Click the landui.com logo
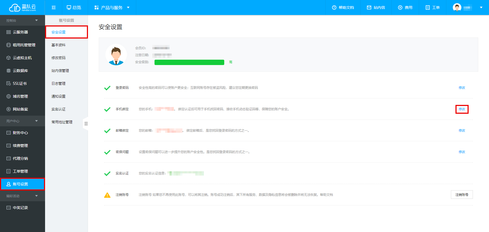 [23, 7]
